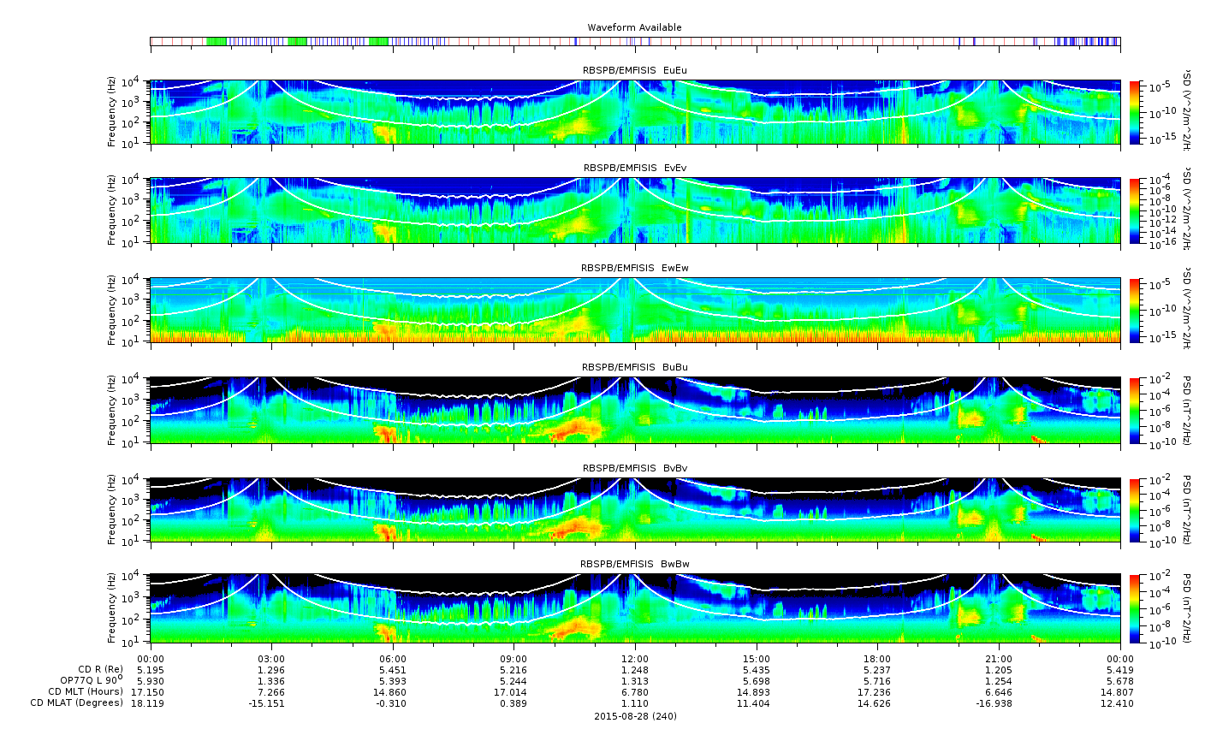The width and height of the screenshot is (1205, 735).
Task: Select the Waveform Available title
Action: 634,27
